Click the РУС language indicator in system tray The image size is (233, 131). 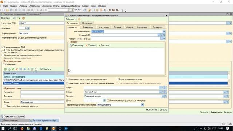click(214, 128)
